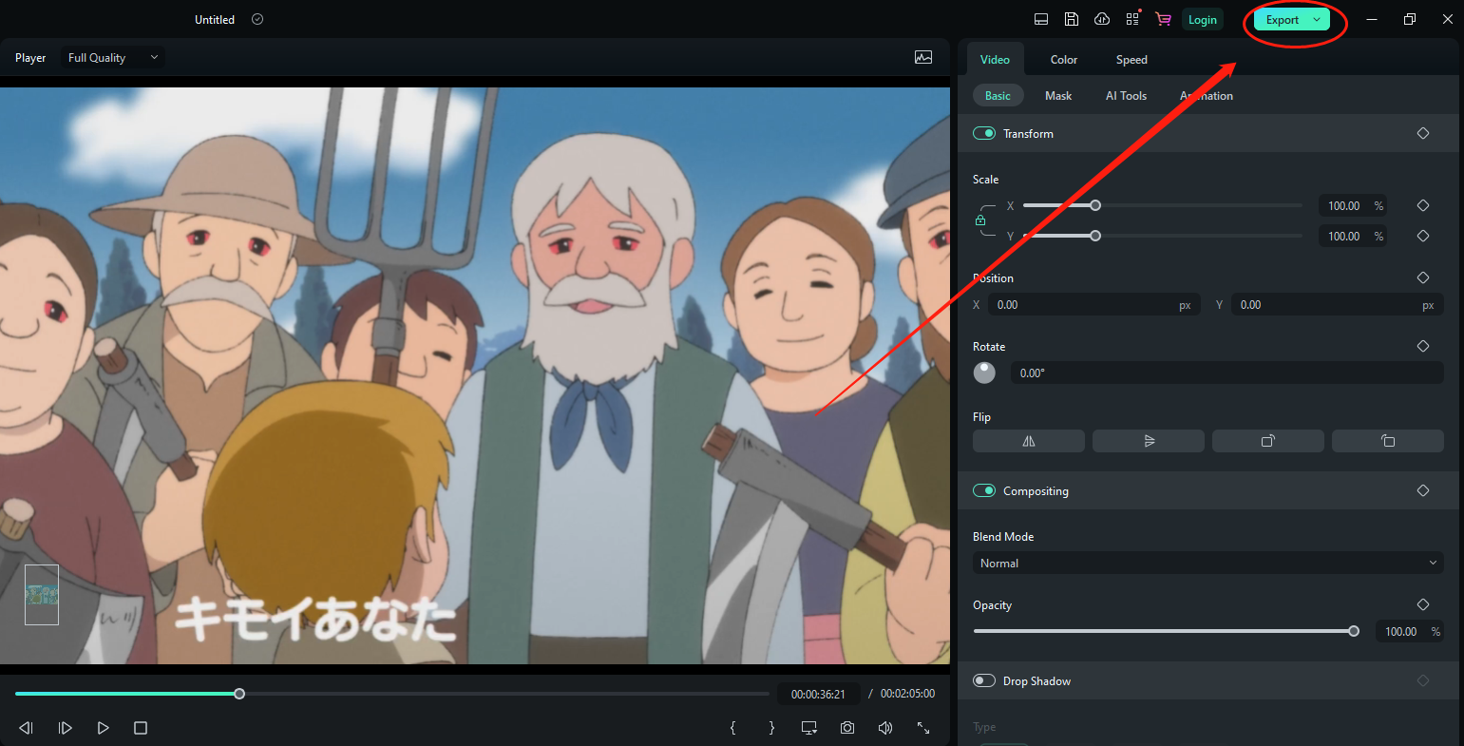Image resolution: width=1464 pixels, height=746 pixels.
Task: Switch to the Color tab
Action: pos(1063,59)
